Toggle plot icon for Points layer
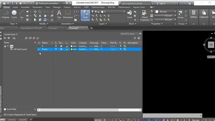 click(x=121, y=49)
